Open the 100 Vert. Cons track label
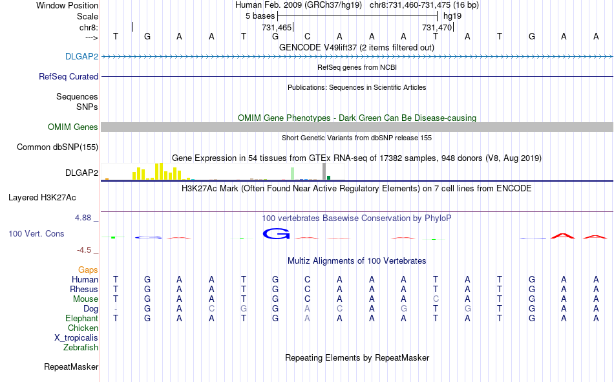Screen dimensions: 614x382 click(x=36, y=233)
